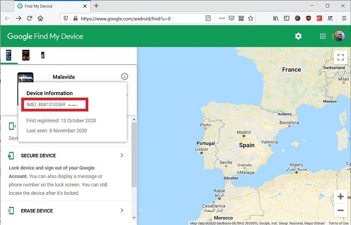Toggle Reader View in address bar
This screenshot has width=351, height=225.
[x=208, y=19]
